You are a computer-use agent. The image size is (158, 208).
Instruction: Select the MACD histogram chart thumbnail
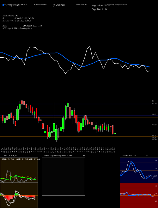point(19,195)
